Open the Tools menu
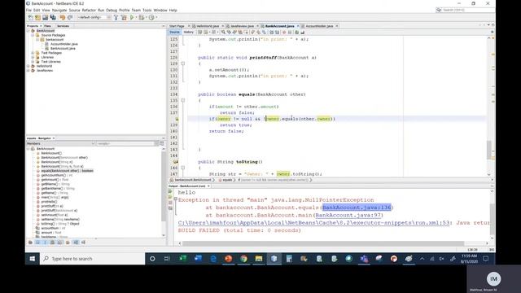This screenshot has height=293, width=521. 147,11
